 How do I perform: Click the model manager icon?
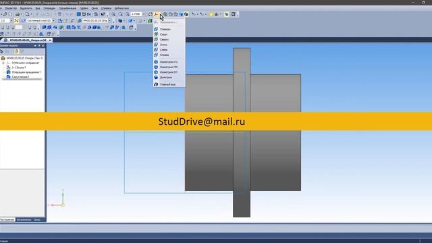pos(78,14)
